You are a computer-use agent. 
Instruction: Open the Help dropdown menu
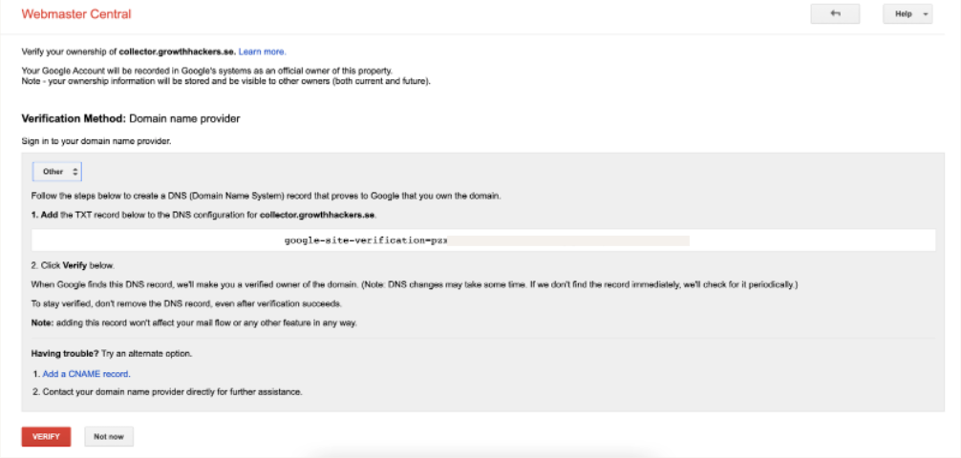(x=908, y=14)
